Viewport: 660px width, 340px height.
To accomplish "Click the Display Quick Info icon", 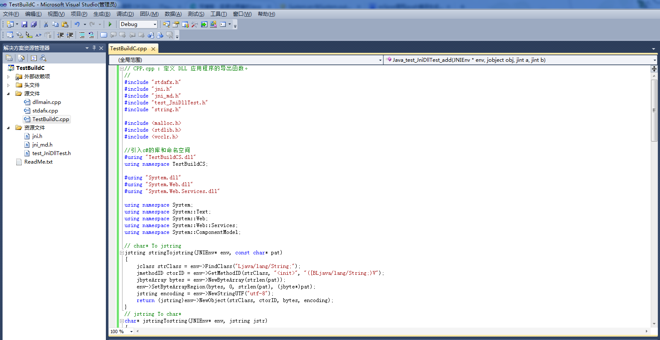I will [29, 35].
